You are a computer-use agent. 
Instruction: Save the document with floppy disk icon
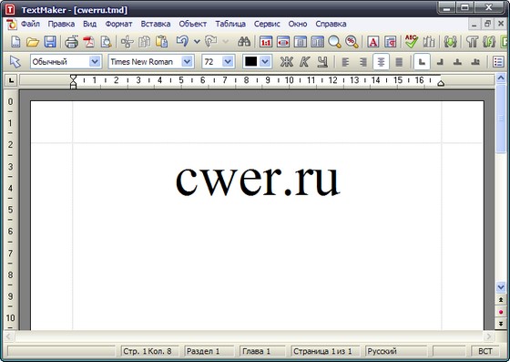[50, 42]
